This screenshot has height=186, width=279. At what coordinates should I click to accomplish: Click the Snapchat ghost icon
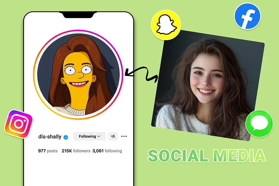[x=166, y=25]
